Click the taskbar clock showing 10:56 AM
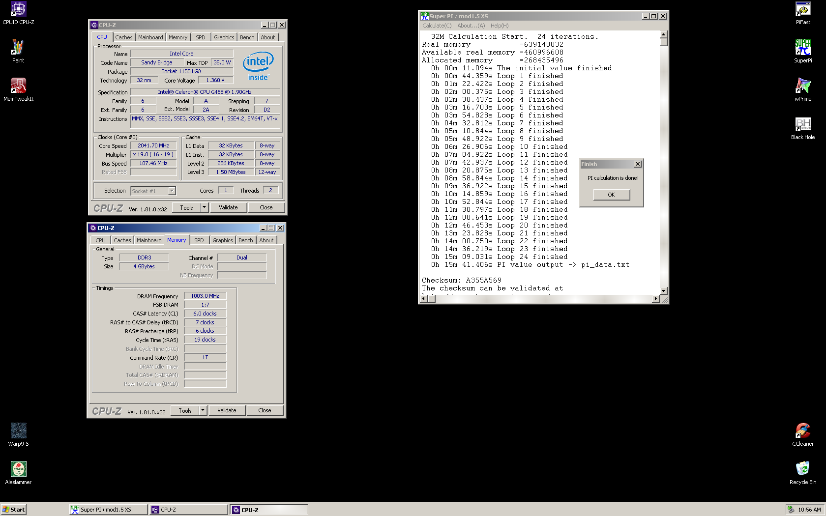Viewport: 826px width, 516px height. pyautogui.click(x=809, y=510)
